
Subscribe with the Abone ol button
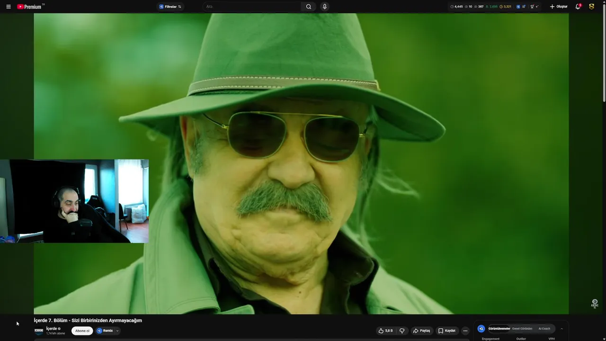tap(82, 331)
